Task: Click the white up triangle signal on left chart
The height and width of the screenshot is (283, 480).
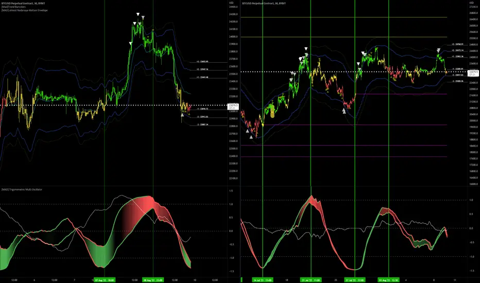Action: (x=182, y=115)
